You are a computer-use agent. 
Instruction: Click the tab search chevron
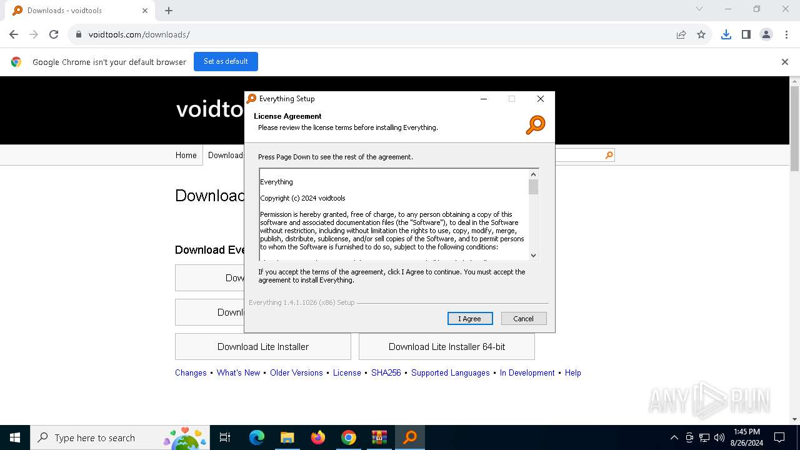(699, 9)
